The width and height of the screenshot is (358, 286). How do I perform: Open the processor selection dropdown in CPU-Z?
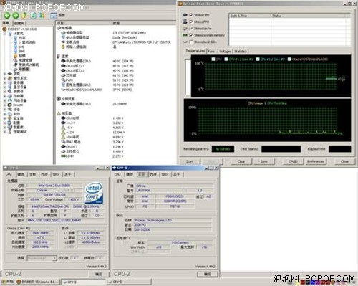[54, 258]
